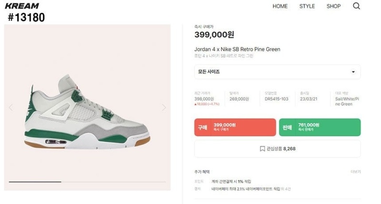Go to the HOME menu
This screenshot has height=204, width=381.
(x=280, y=6)
